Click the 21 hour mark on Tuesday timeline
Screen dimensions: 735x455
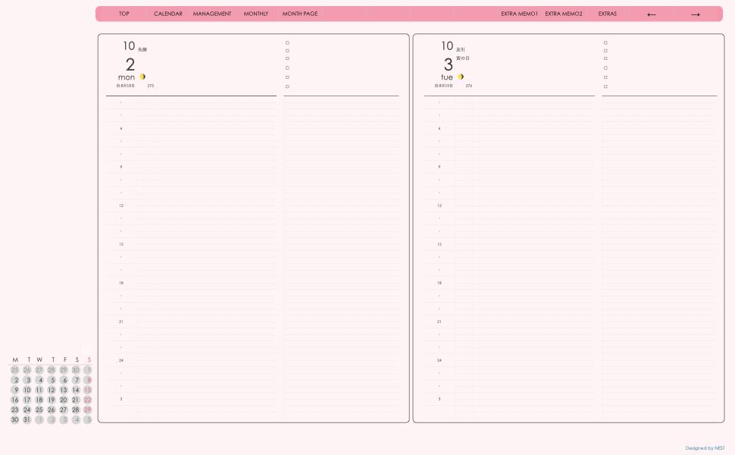click(x=439, y=322)
